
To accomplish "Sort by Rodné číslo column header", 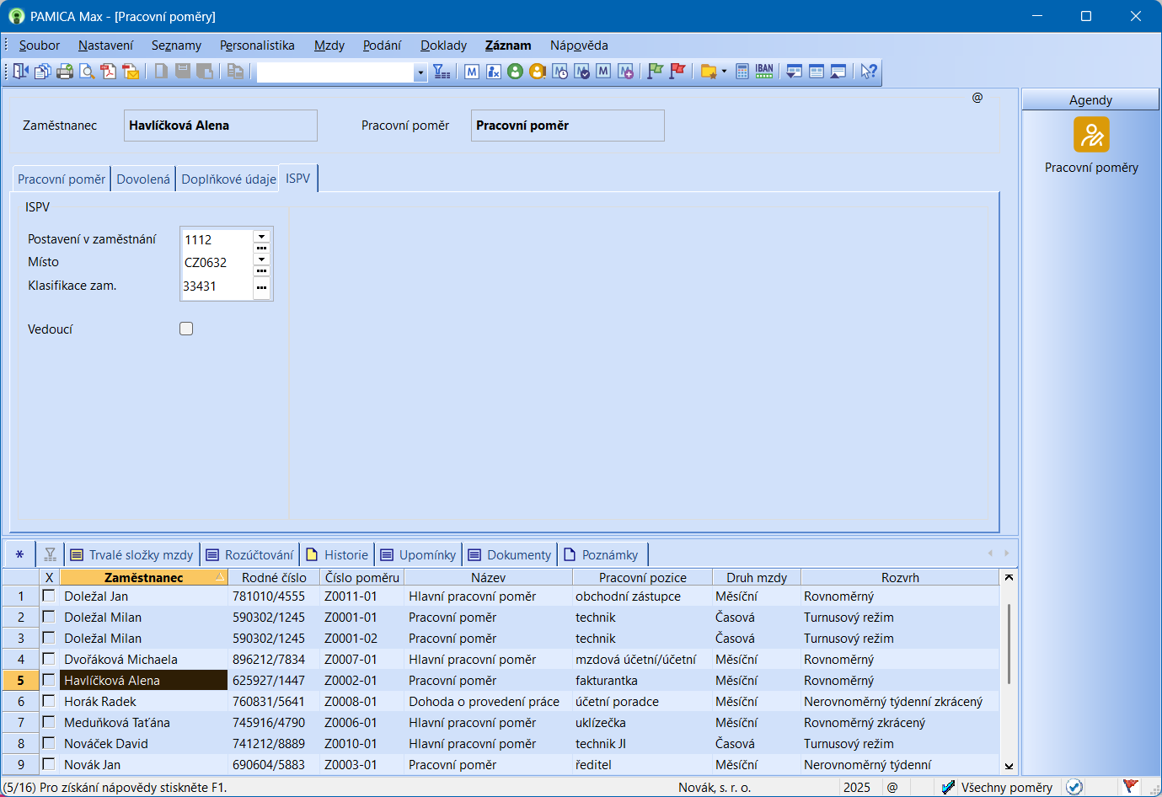I will (274, 577).
